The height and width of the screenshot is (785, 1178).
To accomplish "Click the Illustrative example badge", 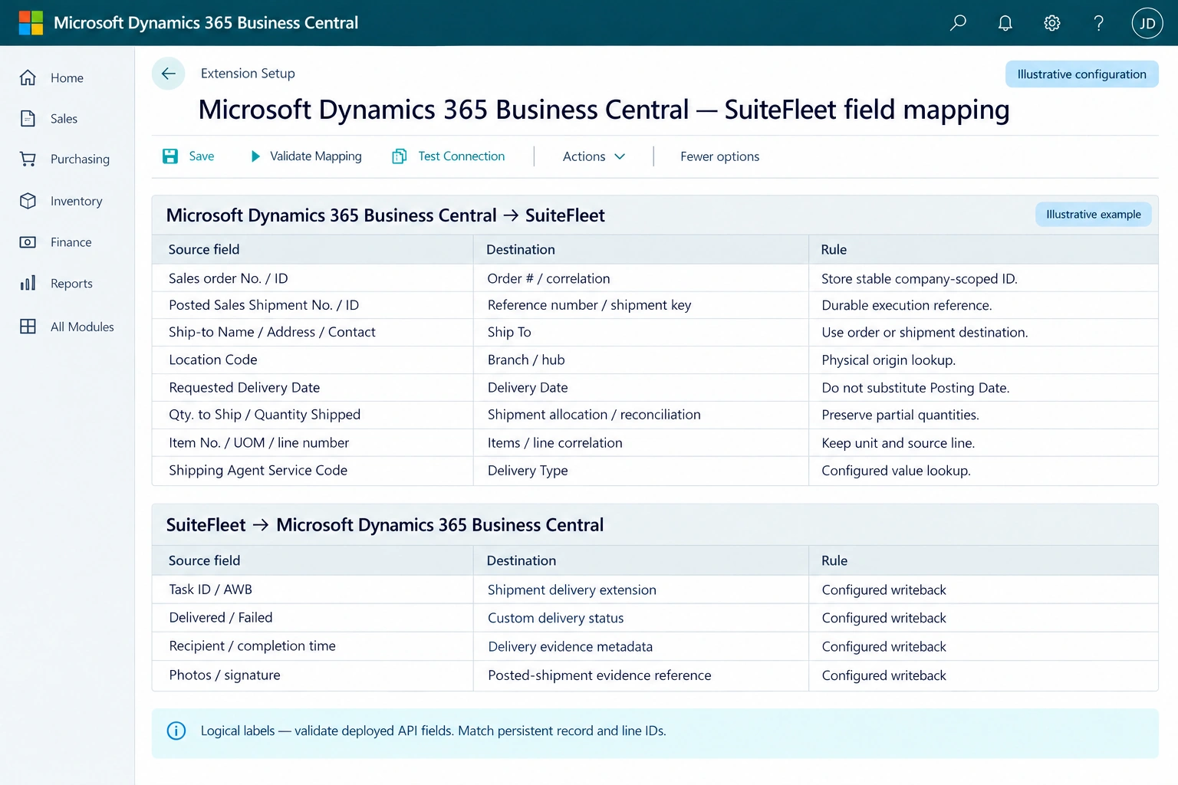I will click(x=1094, y=215).
